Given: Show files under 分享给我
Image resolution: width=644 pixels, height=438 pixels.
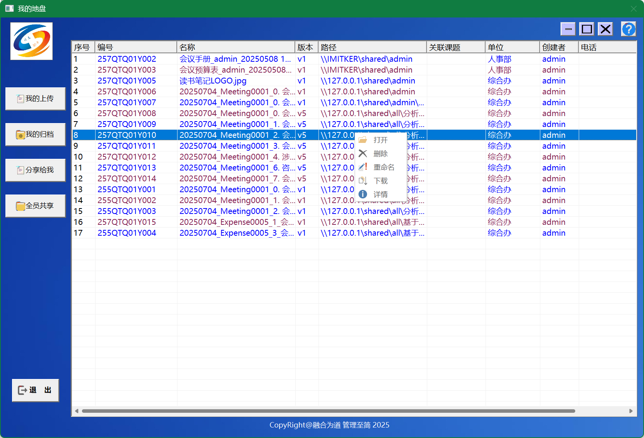Looking at the screenshot, I should coord(35,170).
